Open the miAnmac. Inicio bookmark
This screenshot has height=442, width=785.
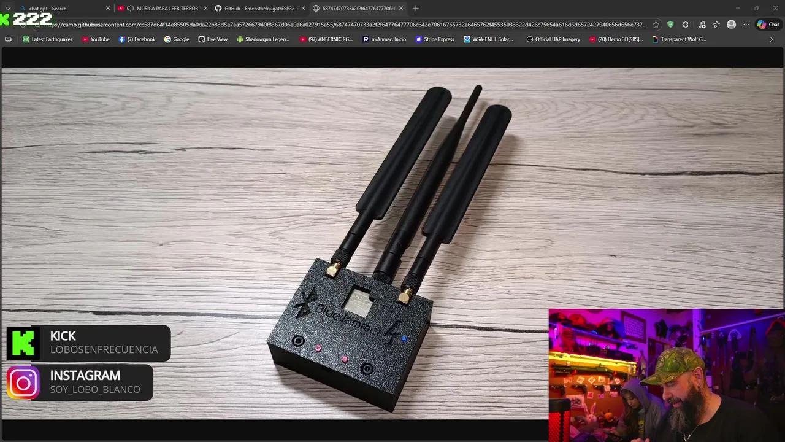(385, 39)
